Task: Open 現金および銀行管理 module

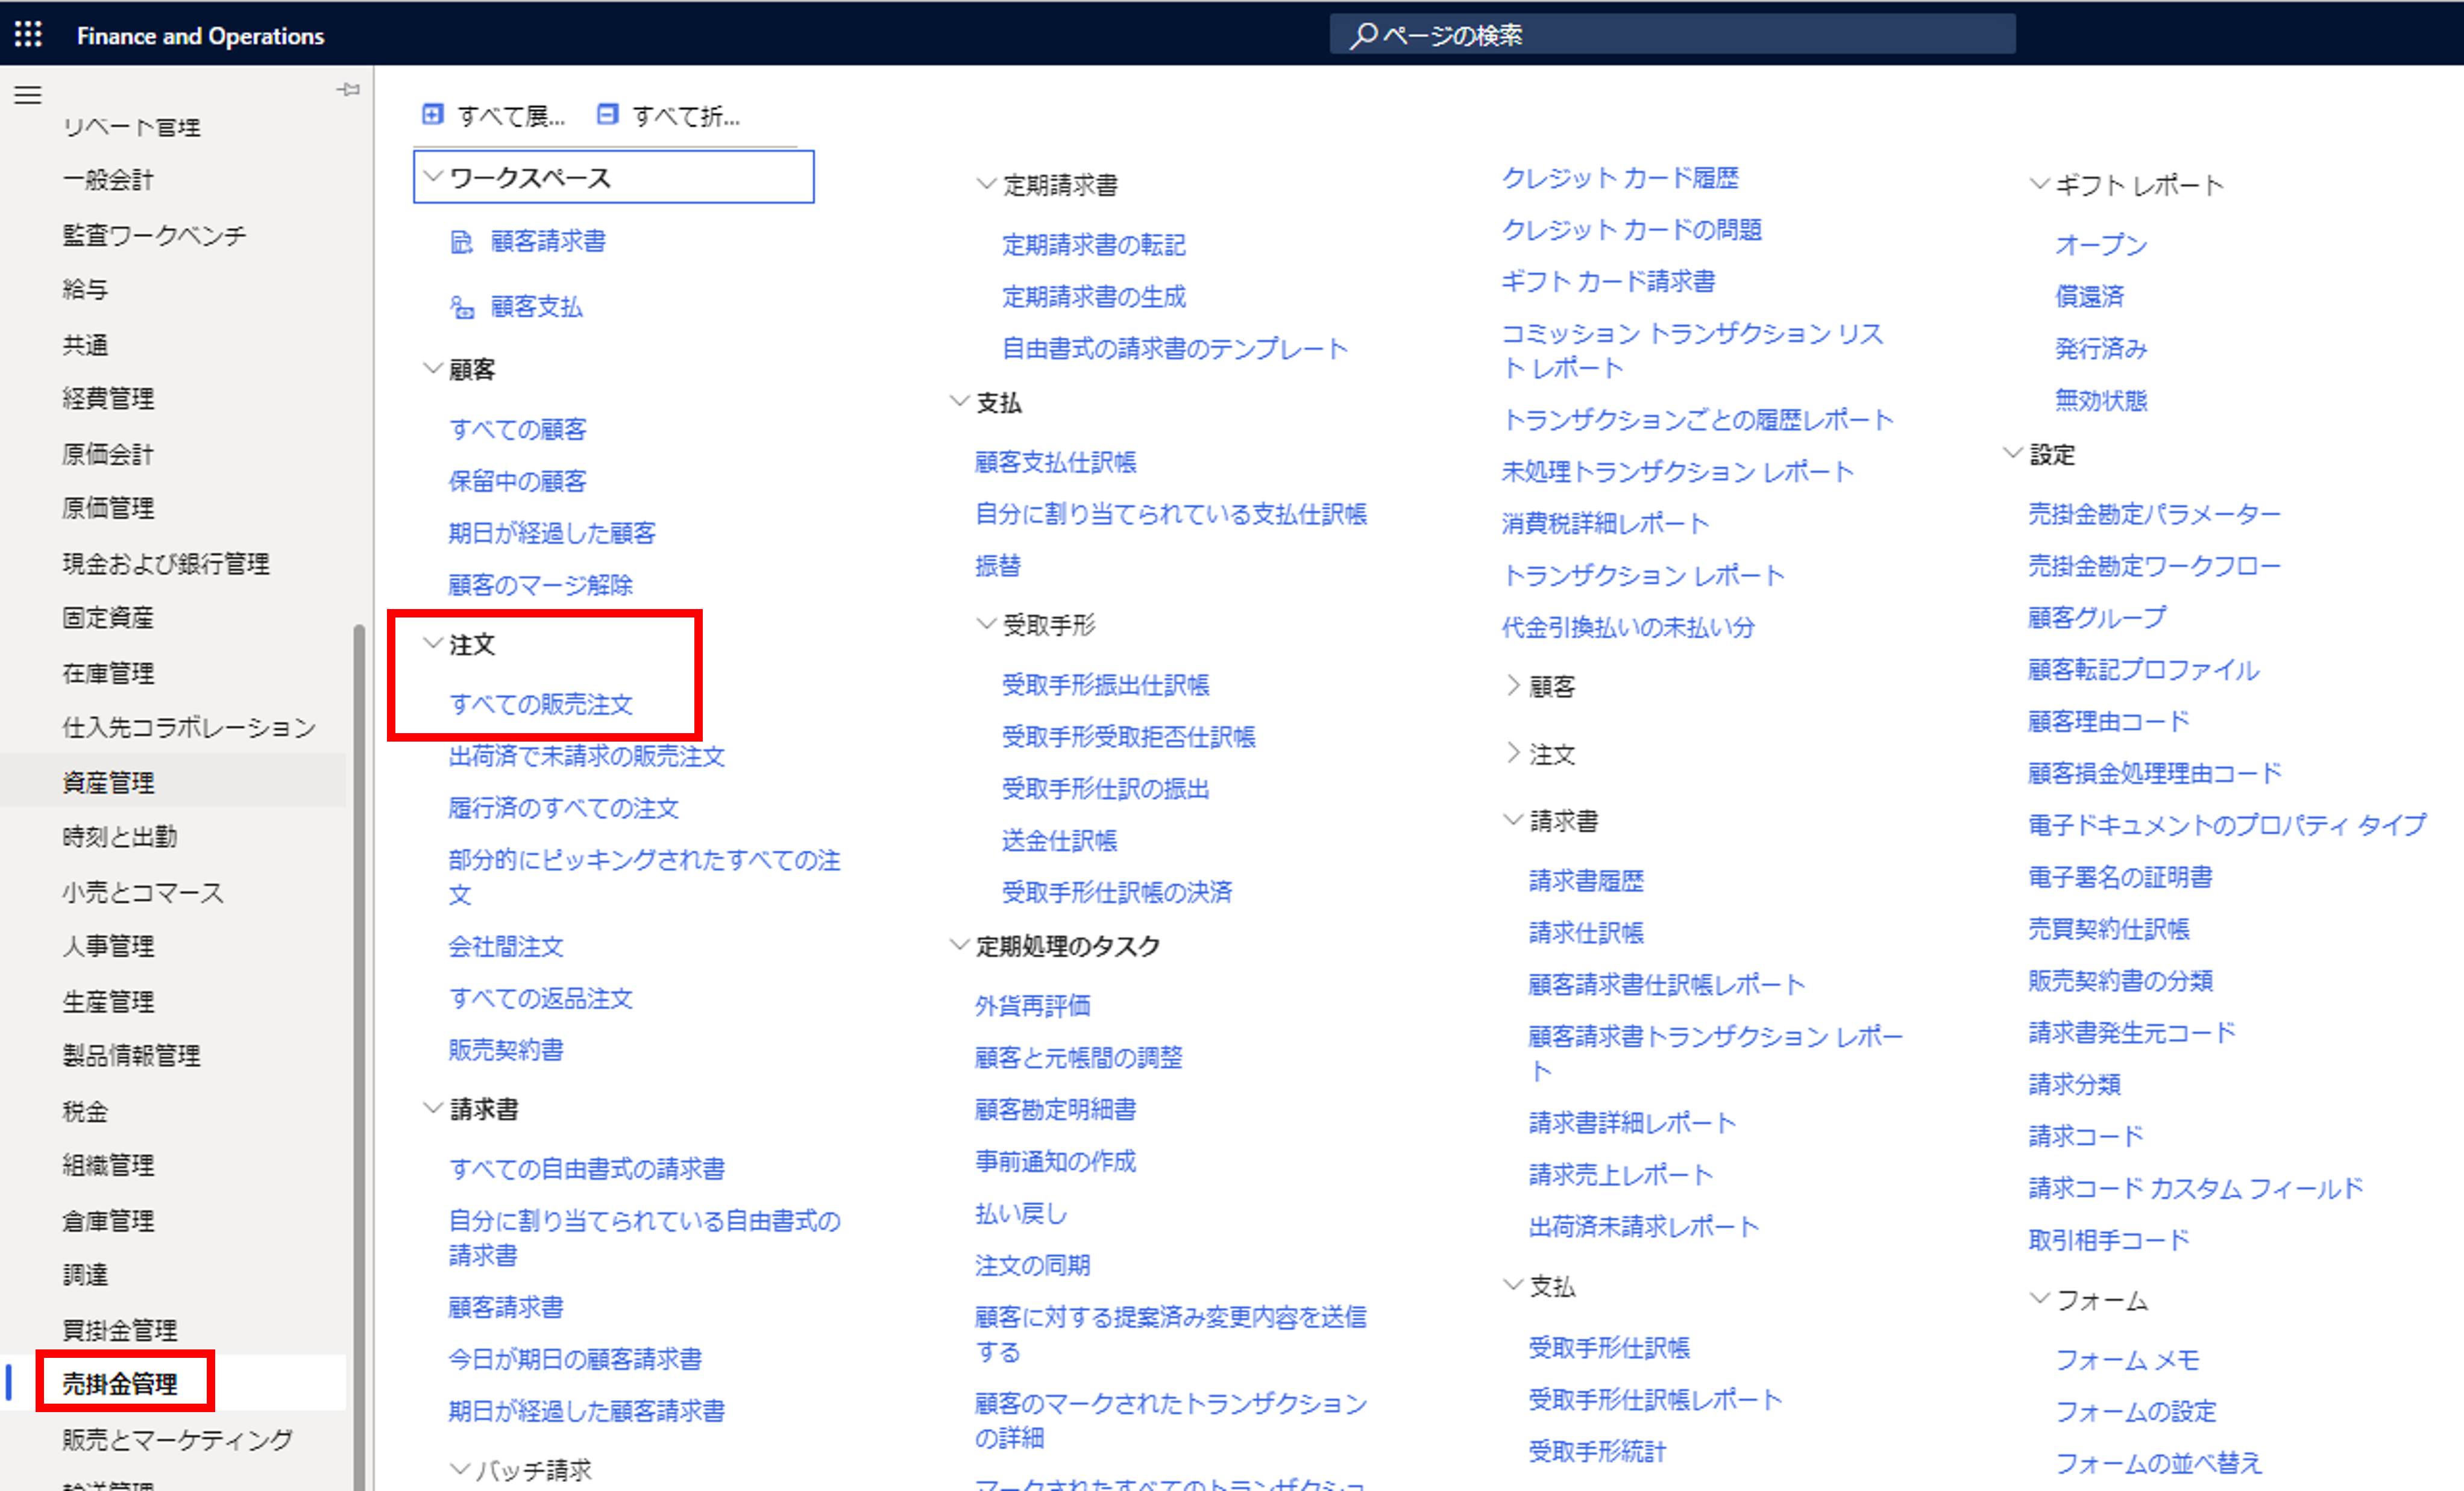Action: (166, 564)
